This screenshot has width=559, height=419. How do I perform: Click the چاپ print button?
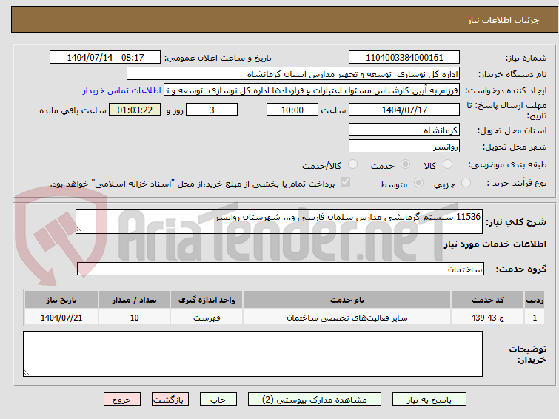218,400
